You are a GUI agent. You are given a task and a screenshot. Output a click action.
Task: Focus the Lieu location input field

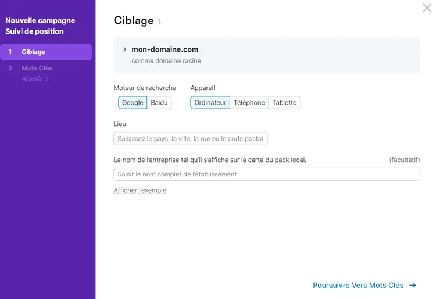coord(191,139)
